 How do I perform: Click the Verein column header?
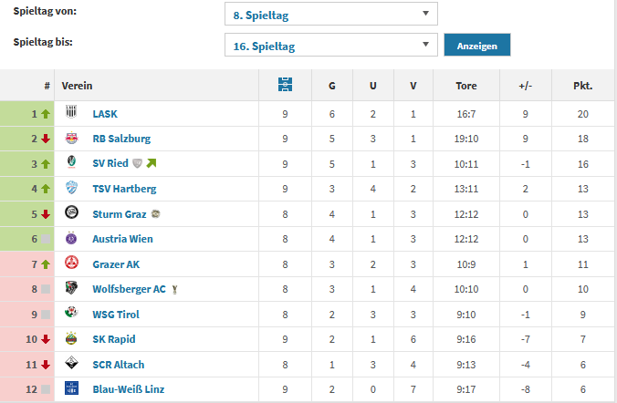[x=78, y=87]
